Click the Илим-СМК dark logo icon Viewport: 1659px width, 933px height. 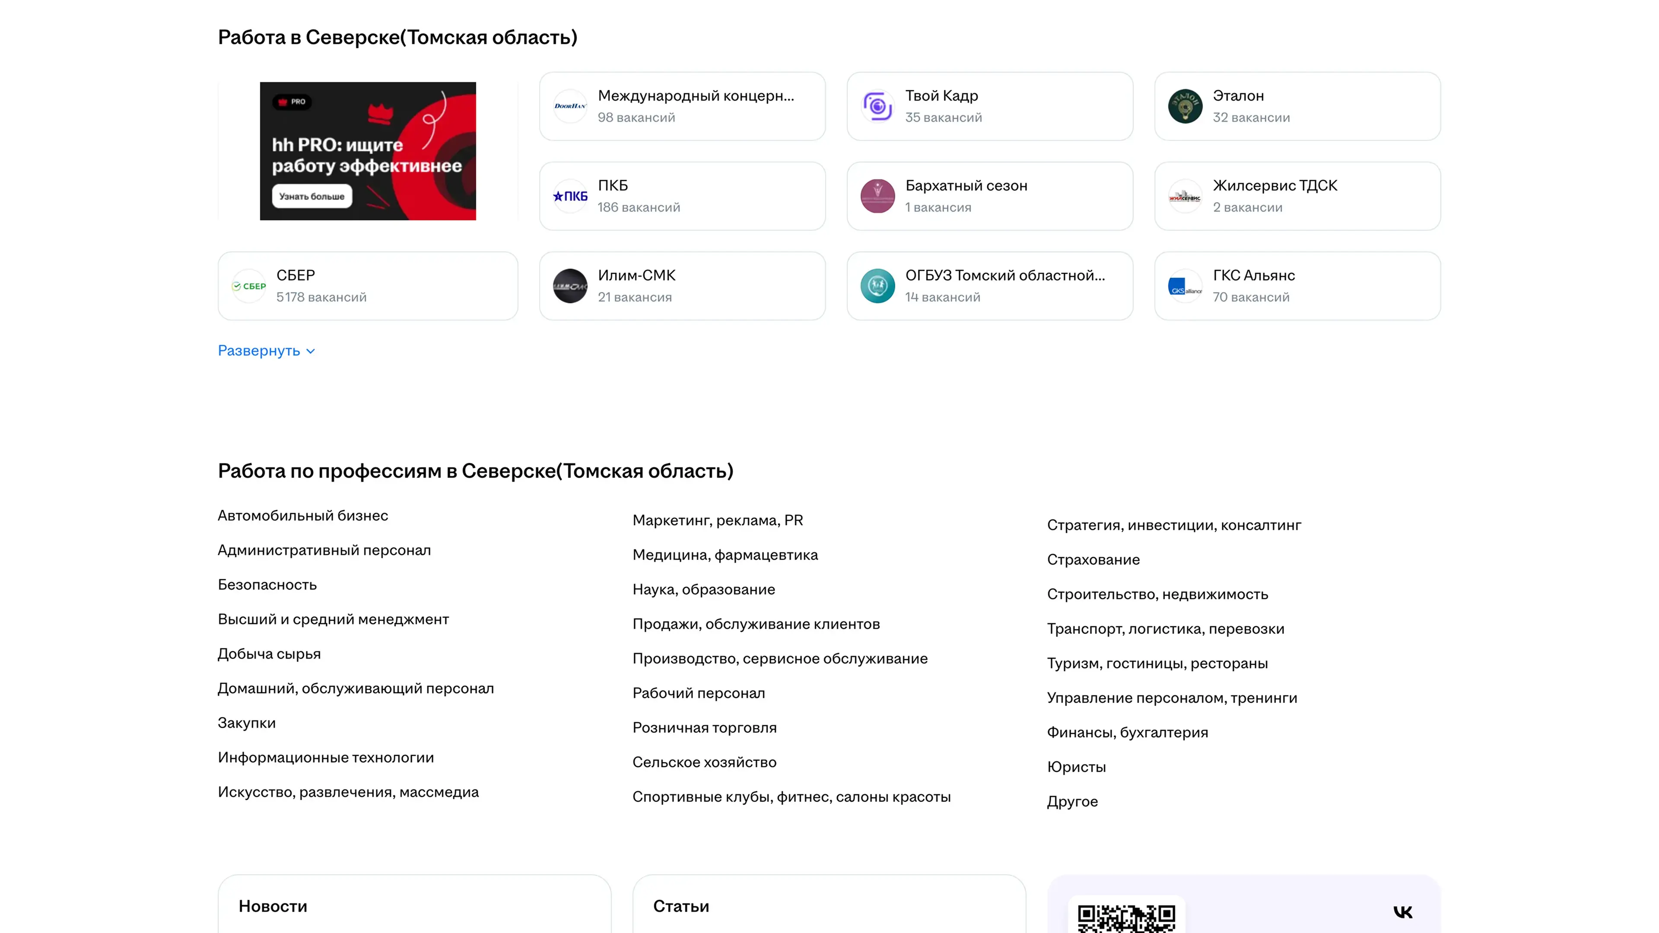click(x=570, y=286)
